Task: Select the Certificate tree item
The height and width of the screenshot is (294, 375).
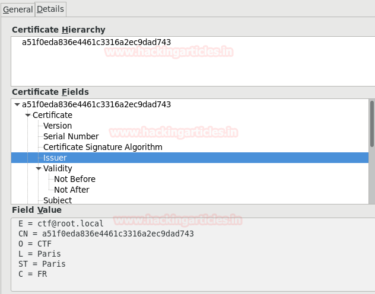Action: [52, 116]
